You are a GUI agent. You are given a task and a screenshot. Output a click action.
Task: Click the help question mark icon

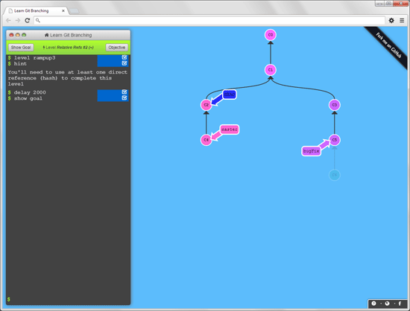(373, 303)
